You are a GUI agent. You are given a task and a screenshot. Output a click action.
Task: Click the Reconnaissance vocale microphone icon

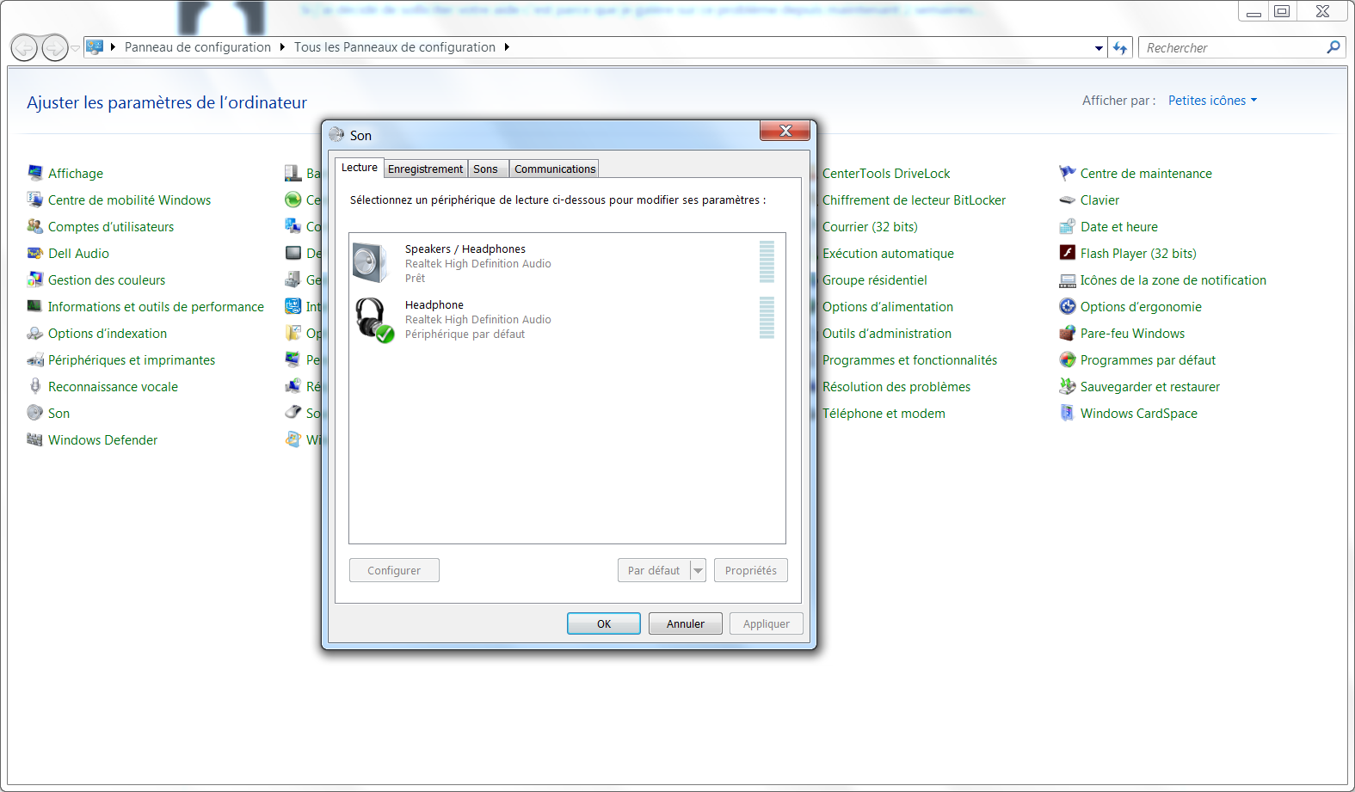point(34,386)
